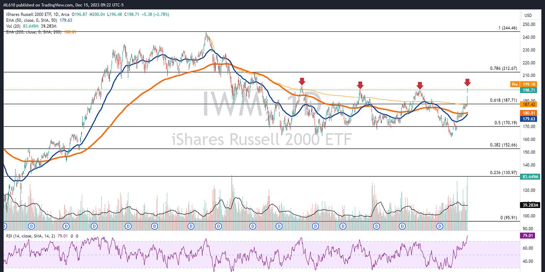Click the 90.00 price axis label
545x272 pixels.
pyautogui.click(x=529, y=229)
